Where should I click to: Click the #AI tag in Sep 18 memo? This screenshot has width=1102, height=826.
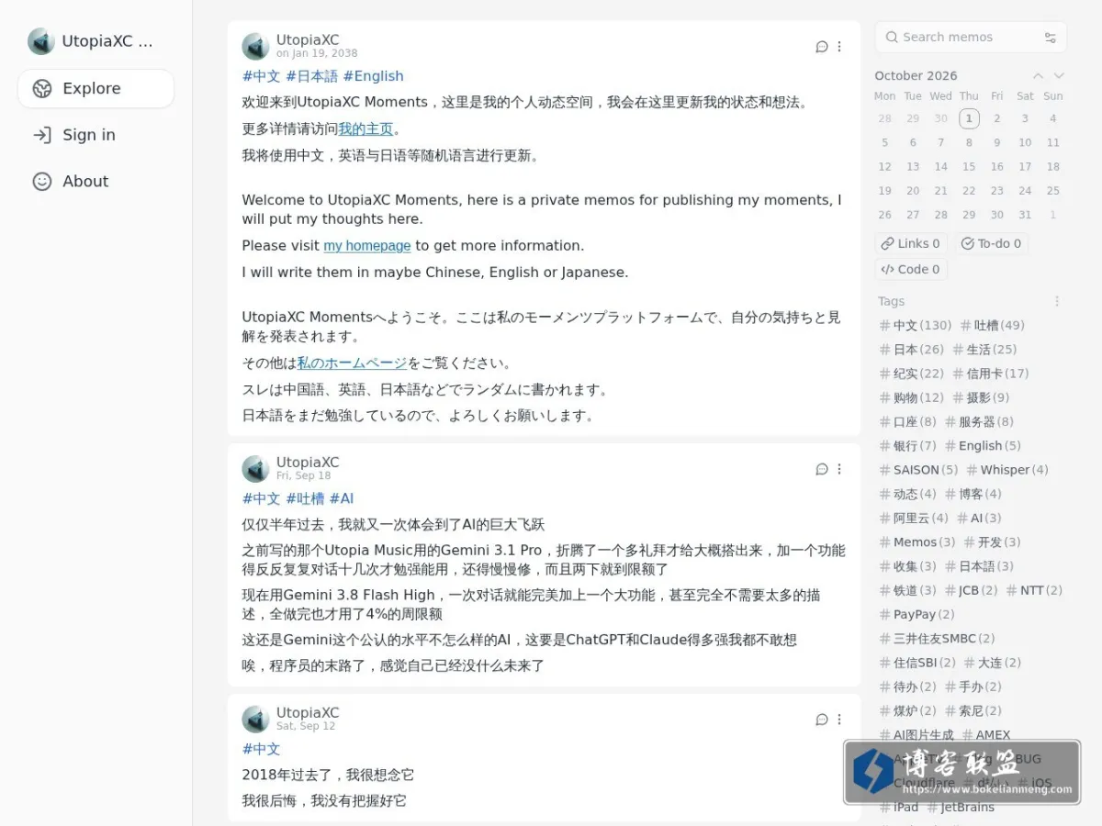pyautogui.click(x=342, y=498)
